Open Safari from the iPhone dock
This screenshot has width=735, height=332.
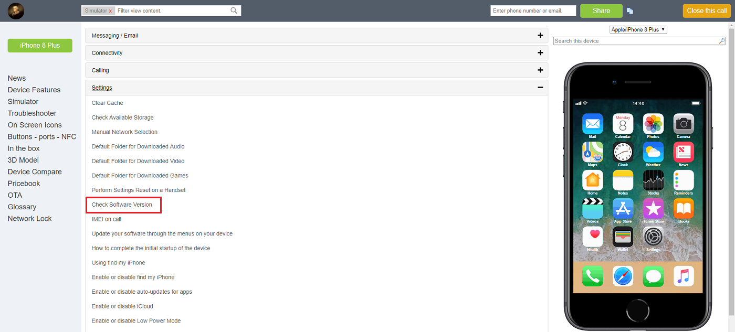[x=623, y=276]
